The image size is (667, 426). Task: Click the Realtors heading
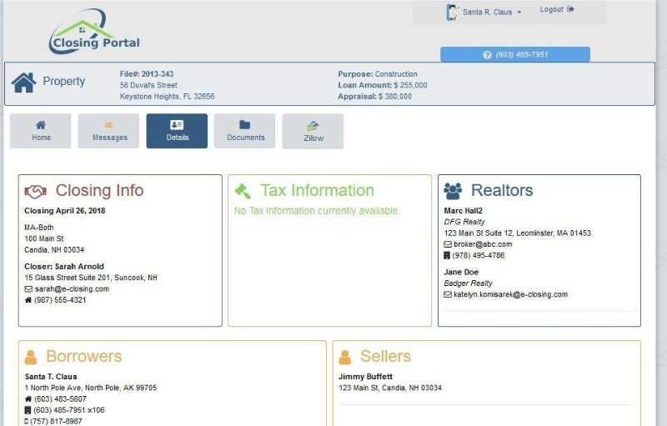502,190
